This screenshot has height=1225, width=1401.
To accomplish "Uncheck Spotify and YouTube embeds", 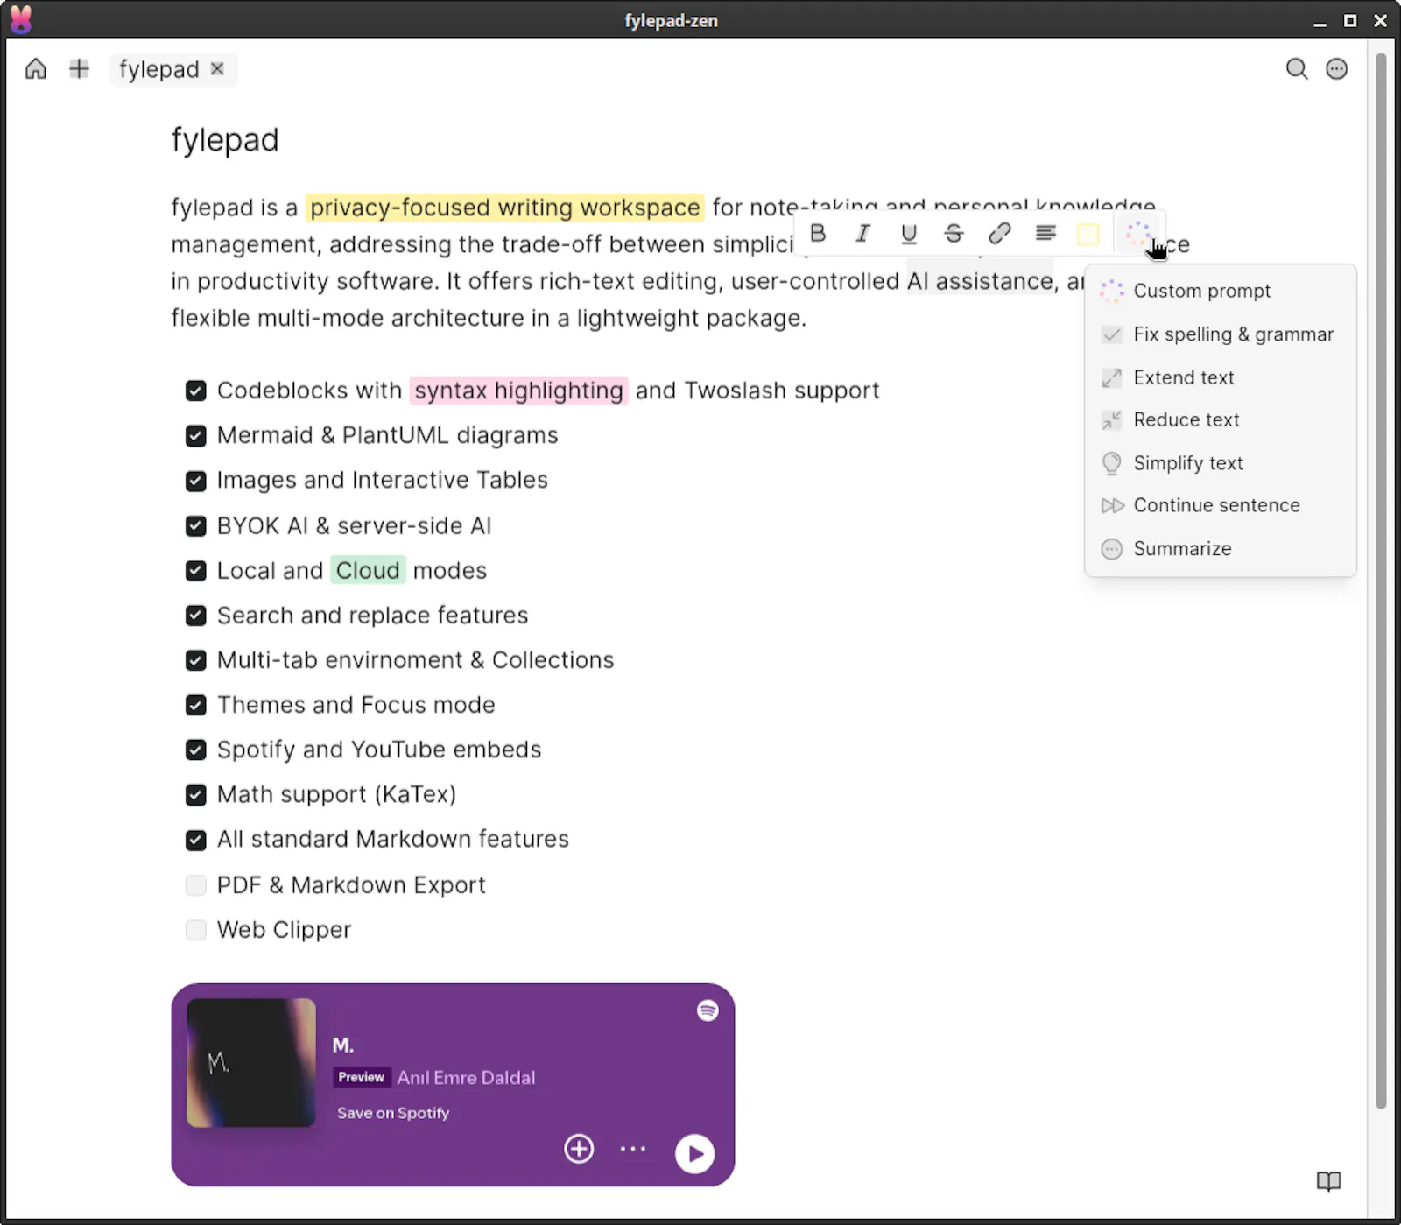I will tap(196, 750).
